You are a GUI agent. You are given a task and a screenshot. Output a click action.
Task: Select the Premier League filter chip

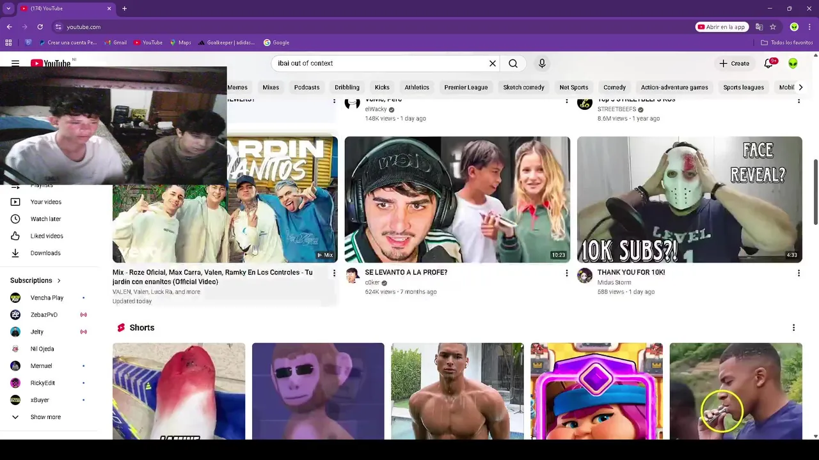coord(466,88)
